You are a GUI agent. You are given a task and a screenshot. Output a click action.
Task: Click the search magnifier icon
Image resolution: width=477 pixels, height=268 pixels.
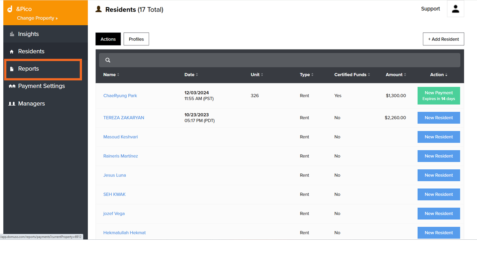[x=108, y=60]
